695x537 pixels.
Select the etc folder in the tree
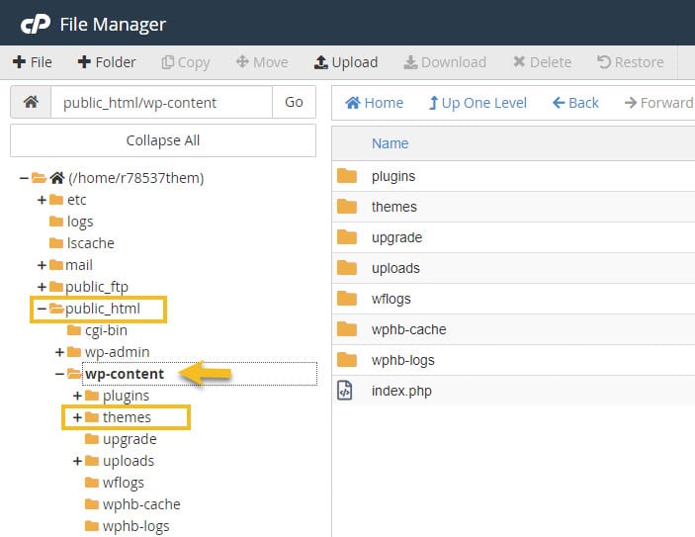tap(77, 200)
